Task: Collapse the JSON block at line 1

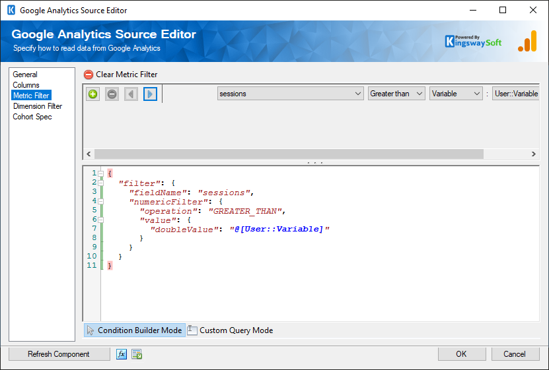Action: coord(101,173)
